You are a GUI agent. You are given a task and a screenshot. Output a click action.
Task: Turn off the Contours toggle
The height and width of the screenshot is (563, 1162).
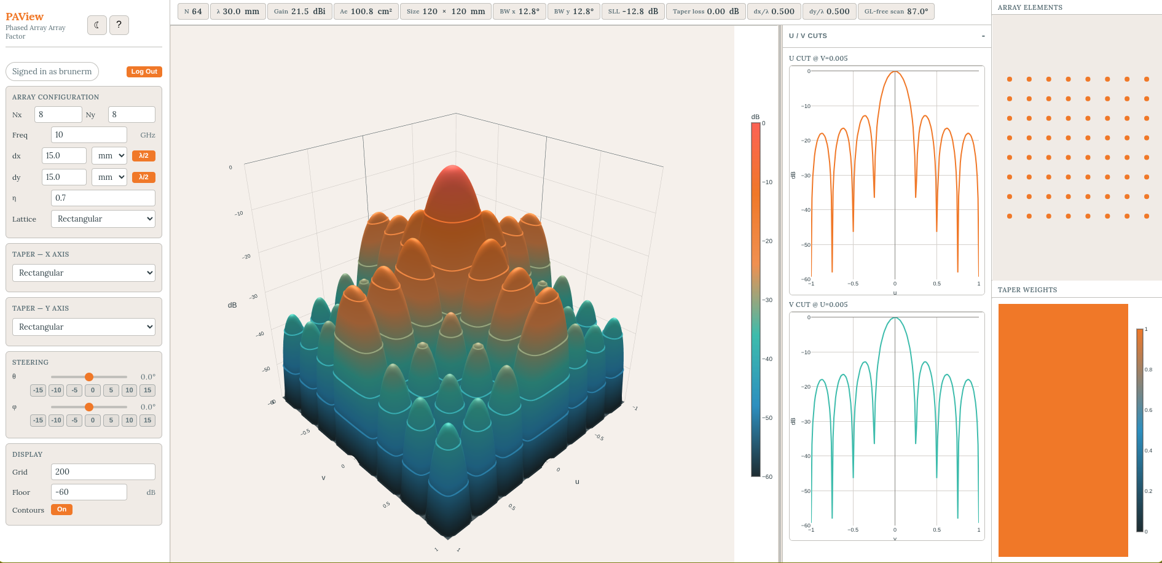coord(61,510)
